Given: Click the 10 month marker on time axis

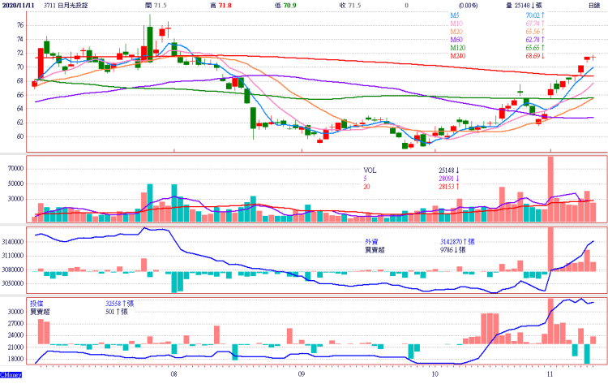Looking at the screenshot, I should 435,376.
